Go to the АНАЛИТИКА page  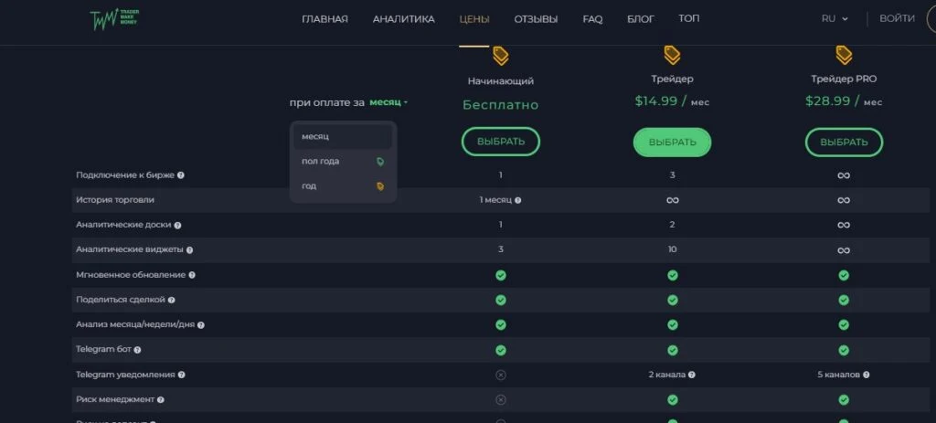[x=403, y=19]
